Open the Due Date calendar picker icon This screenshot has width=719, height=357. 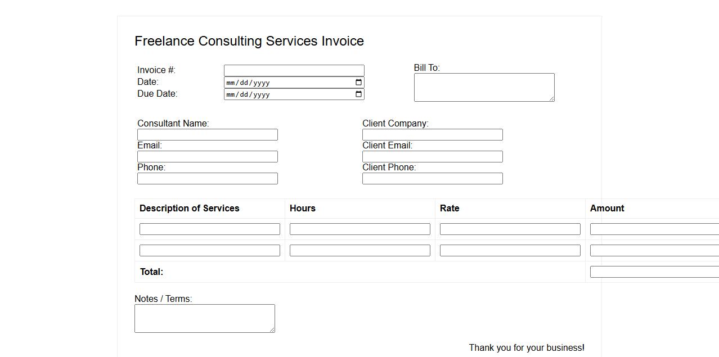[x=358, y=94]
